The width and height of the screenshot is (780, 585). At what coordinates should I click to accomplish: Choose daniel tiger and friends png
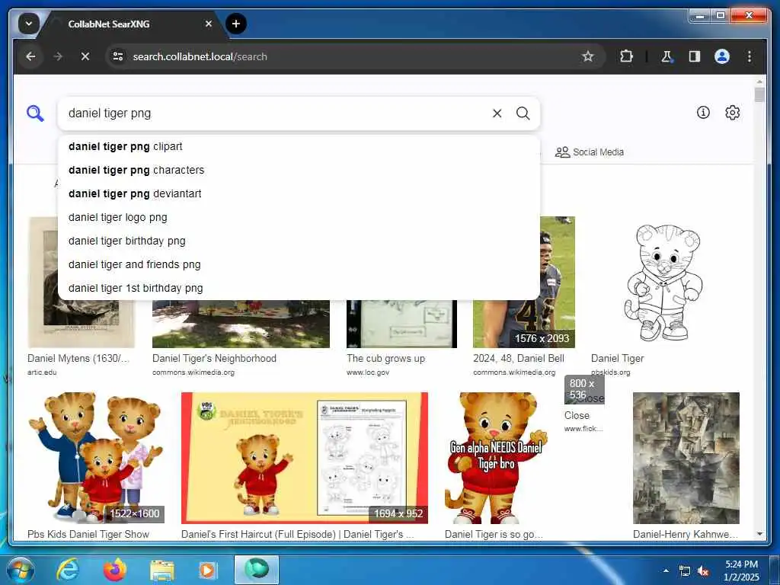299,264
